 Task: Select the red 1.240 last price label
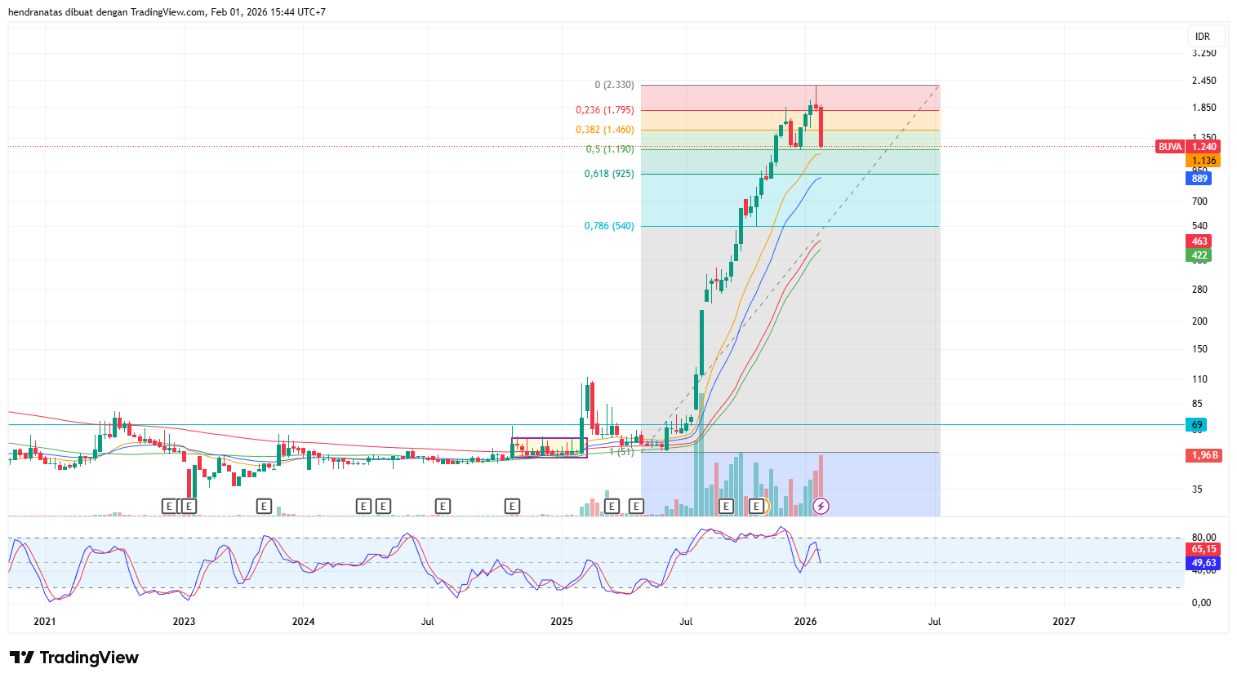click(1204, 147)
